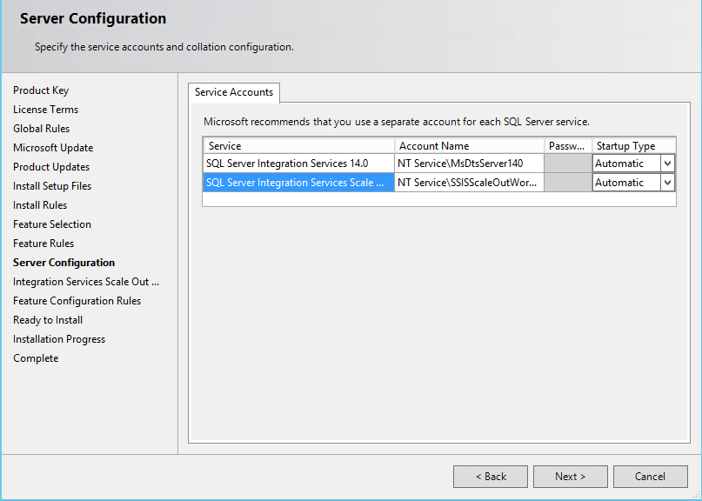Viewport: 702px width, 501px height.
Task: Open Integration Services Scale Out configuration step
Action: click(86, 281)
